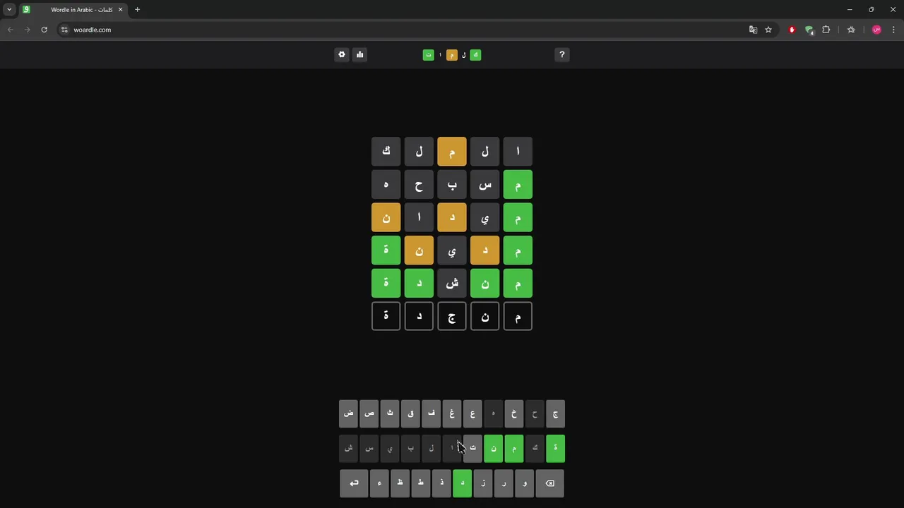View site information icon in address bar
This screenshot has height=508, width=904.
click(x=64, y=30)
